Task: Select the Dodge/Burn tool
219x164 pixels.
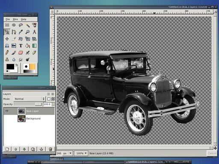Action: click(27, 59)
